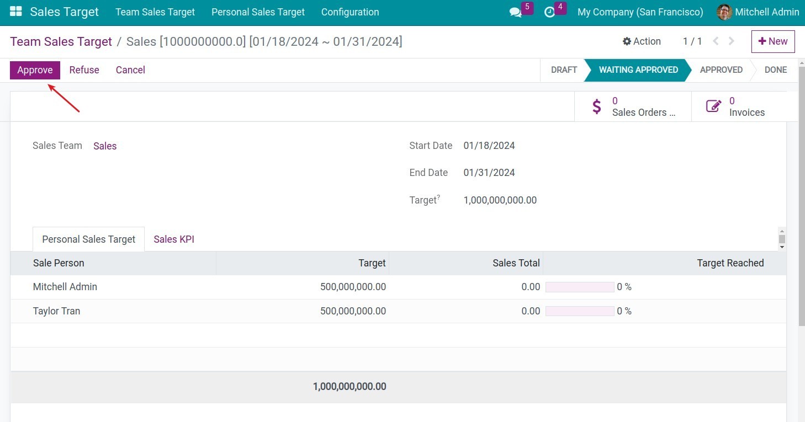Screen dimensions: 805x422
Task: Follow the Team Sales Target breadcrumb link
Action: (x=61, y=41)
